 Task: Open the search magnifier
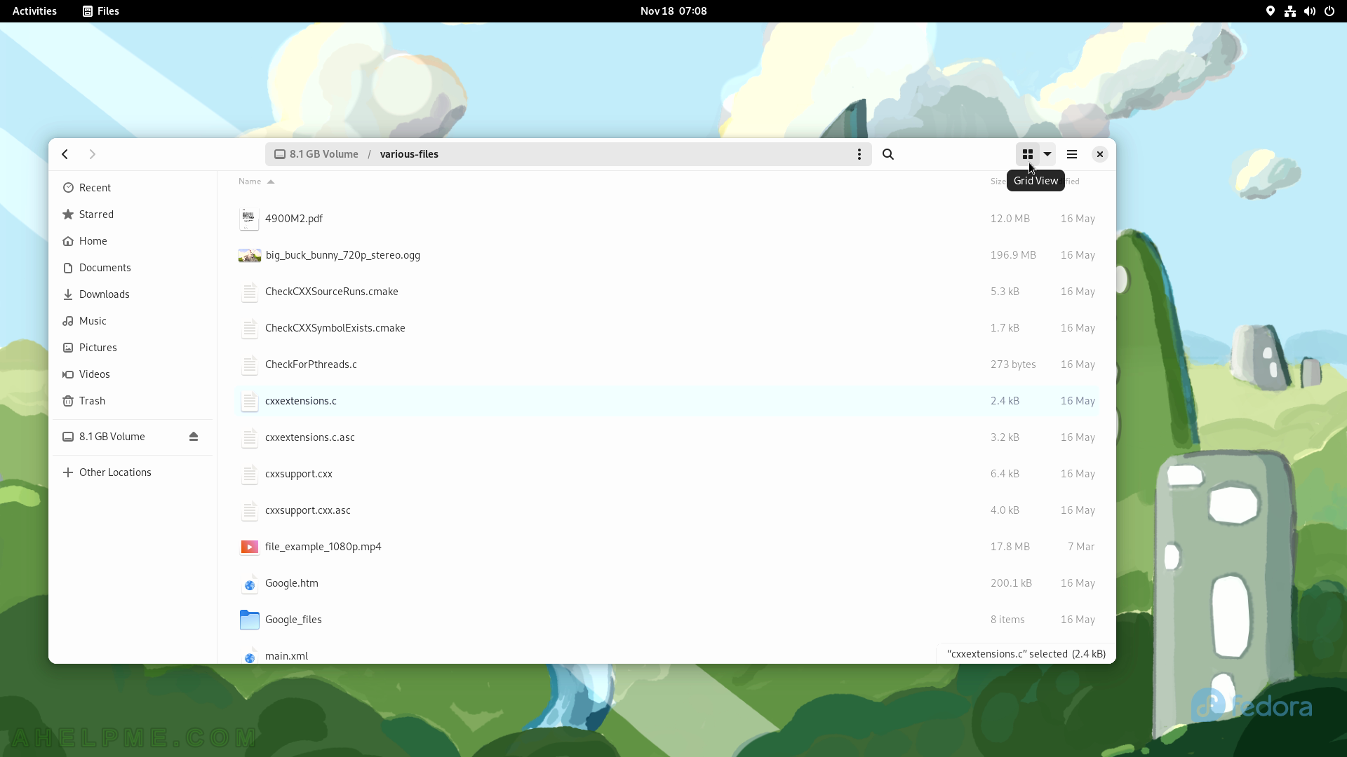(x=888, y=154)
